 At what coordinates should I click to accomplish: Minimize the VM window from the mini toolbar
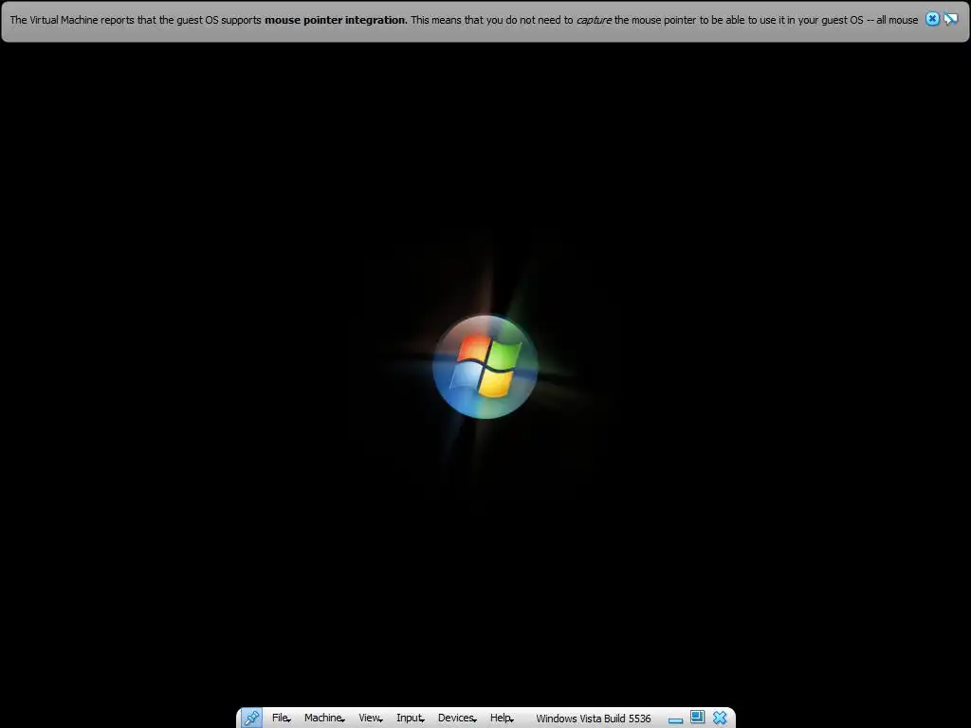coord(675,719)
